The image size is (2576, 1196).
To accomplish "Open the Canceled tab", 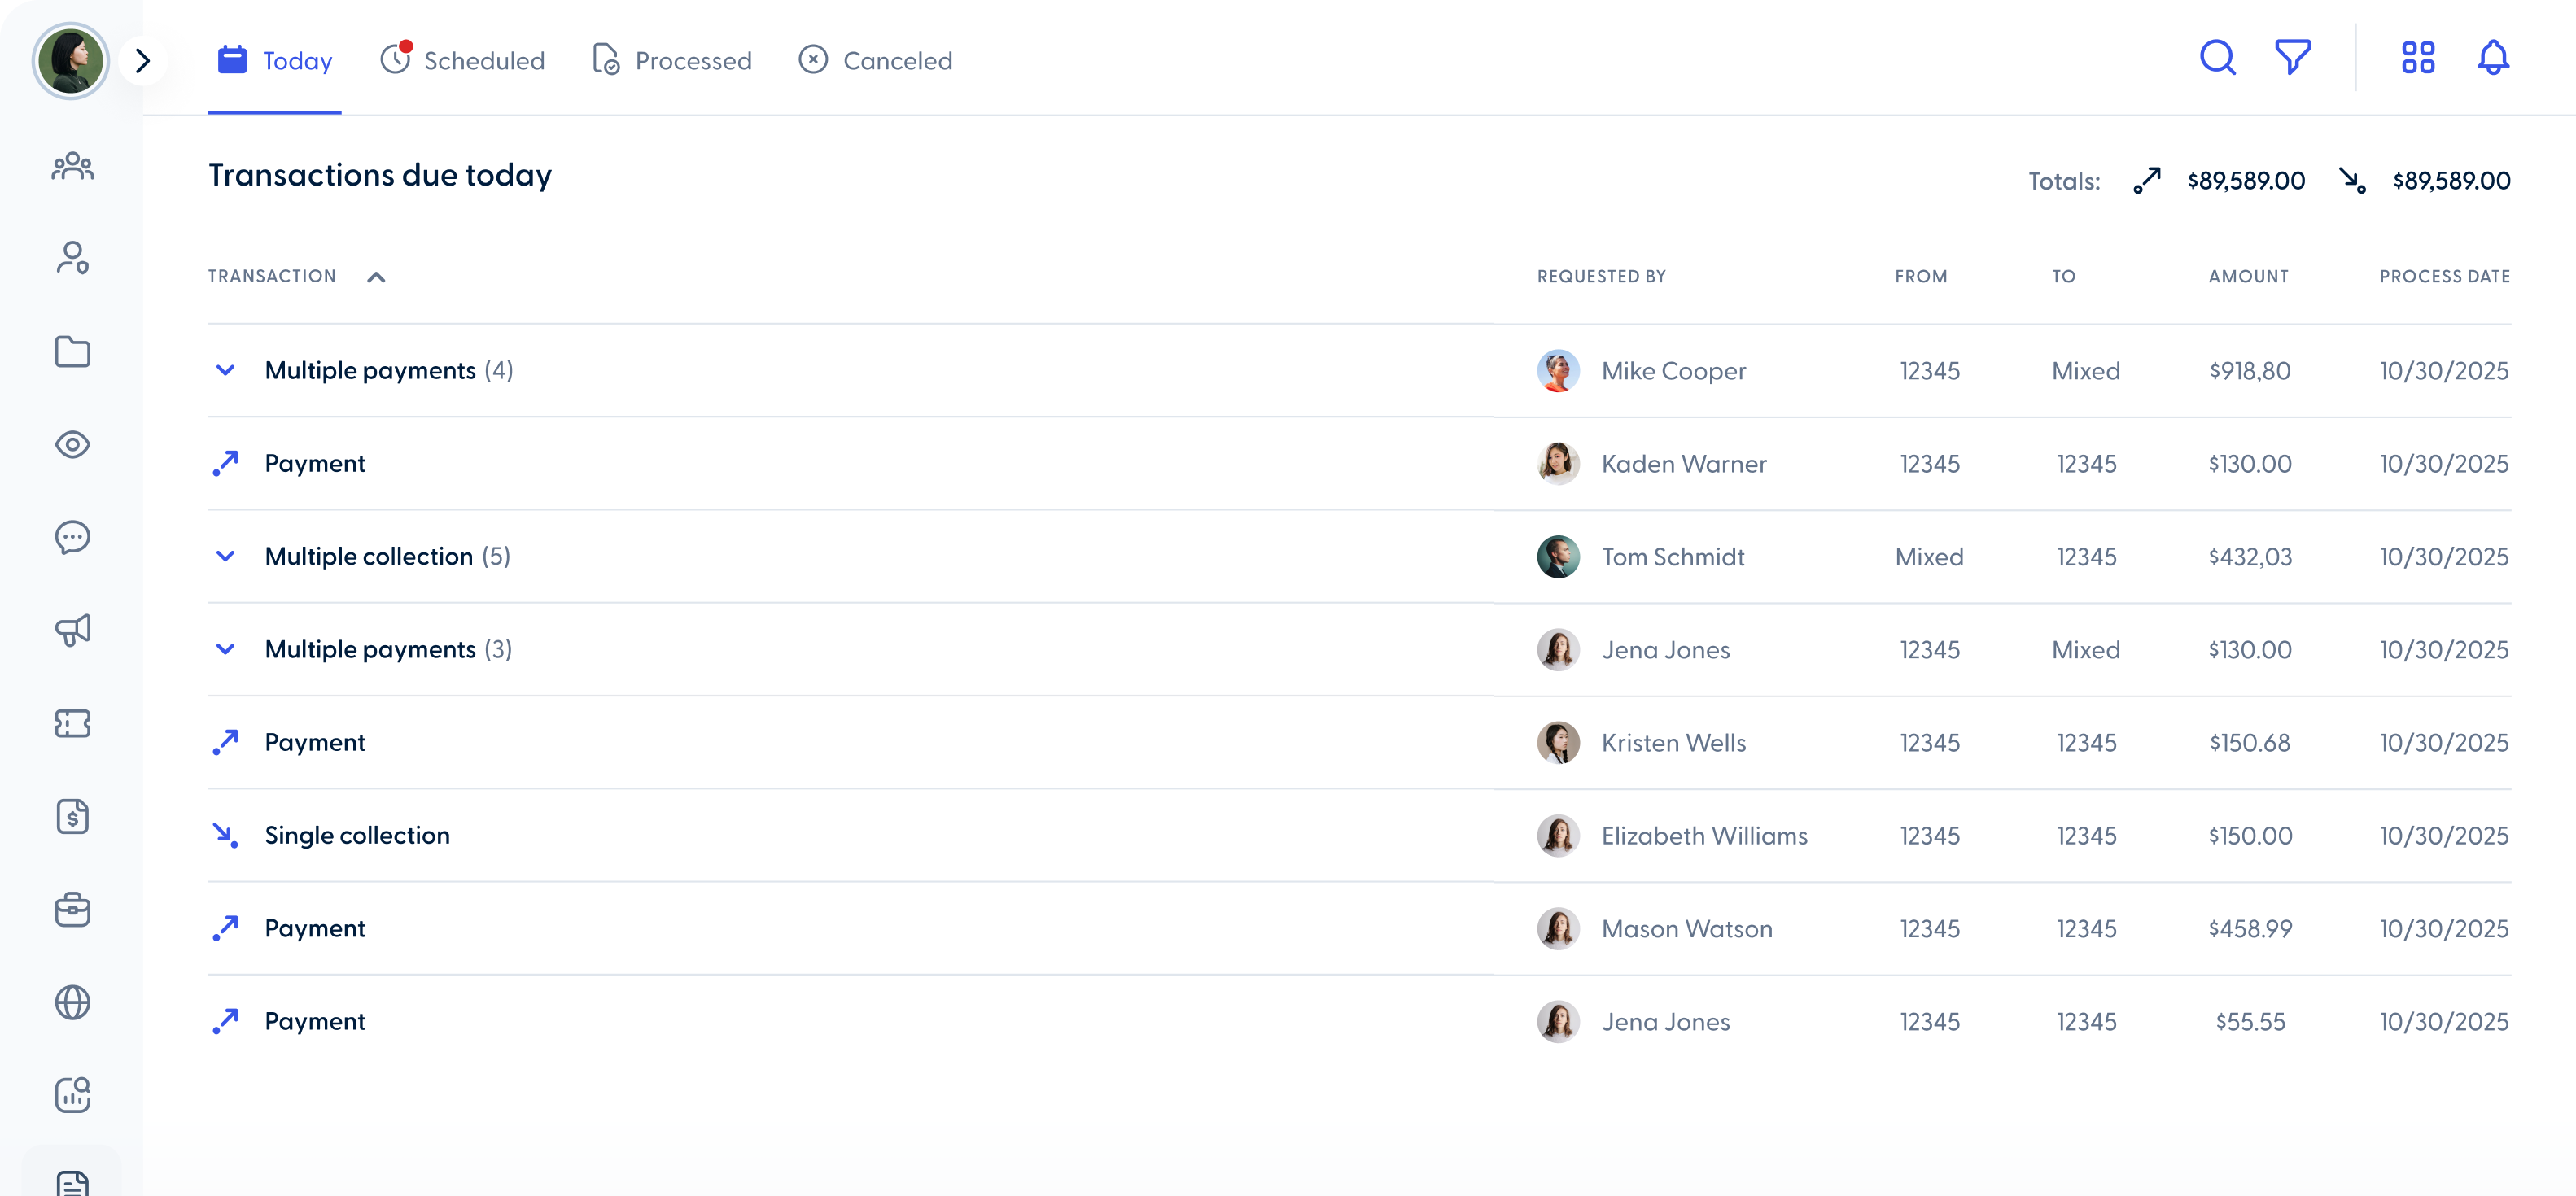I will tap(875, 61).
